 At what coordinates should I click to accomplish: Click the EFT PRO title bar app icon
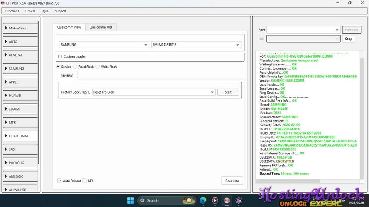3,3
